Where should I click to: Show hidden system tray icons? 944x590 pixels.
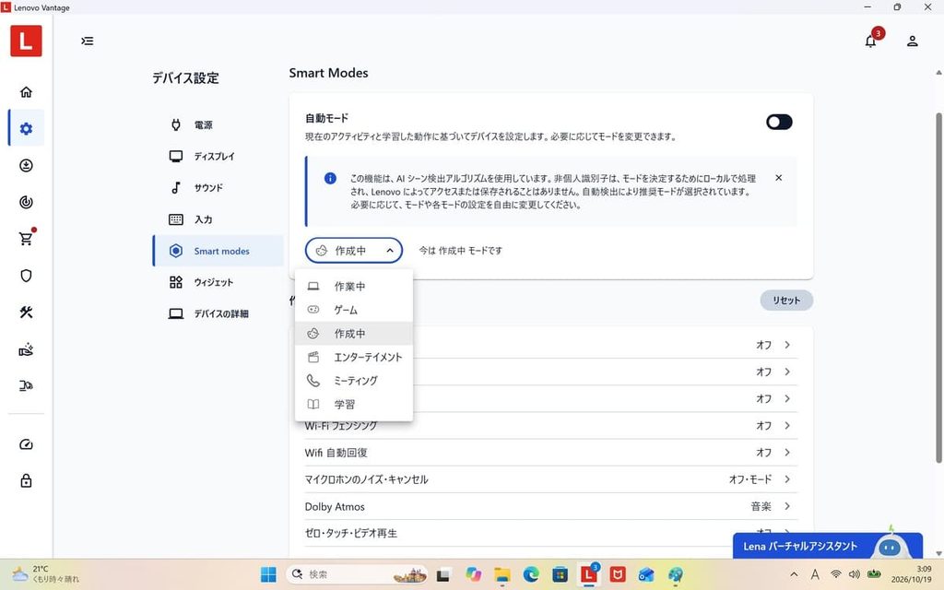794,574
